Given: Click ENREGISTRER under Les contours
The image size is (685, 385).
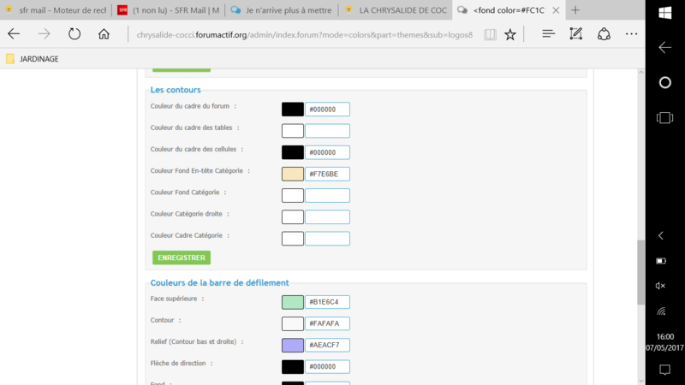Looking at the screenshot, I should coord(182,258).
